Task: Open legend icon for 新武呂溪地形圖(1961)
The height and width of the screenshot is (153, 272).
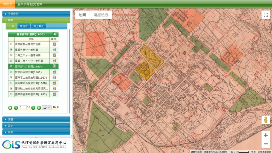Action: pyautogui.click(x=54, y=72)
